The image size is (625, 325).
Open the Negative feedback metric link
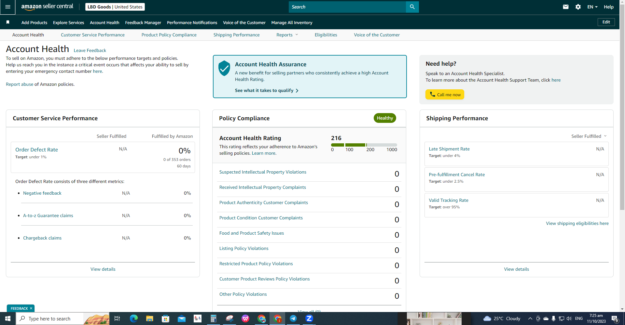tap(42, 193)
